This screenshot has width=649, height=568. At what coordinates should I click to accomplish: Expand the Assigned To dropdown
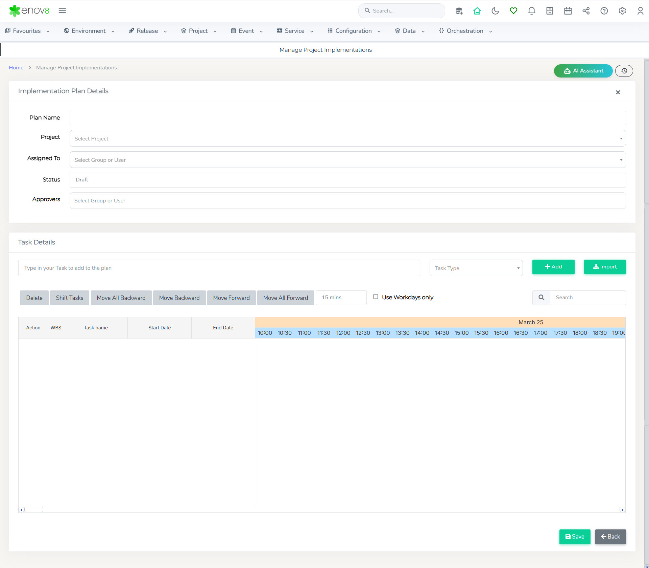(347, 160)
